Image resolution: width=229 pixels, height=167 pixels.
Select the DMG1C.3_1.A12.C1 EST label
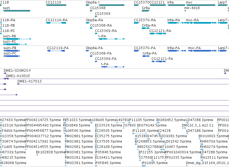198,125
